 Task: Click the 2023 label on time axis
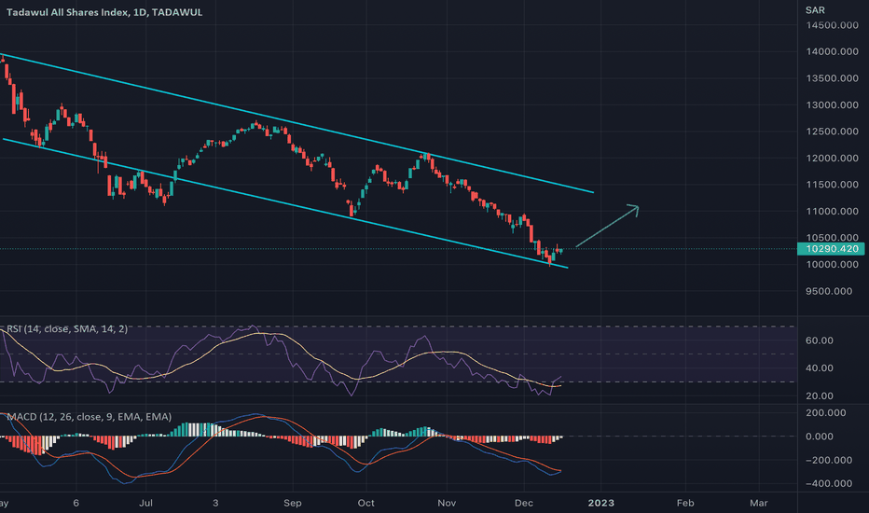pyautogui.click(x=600, y=503)
